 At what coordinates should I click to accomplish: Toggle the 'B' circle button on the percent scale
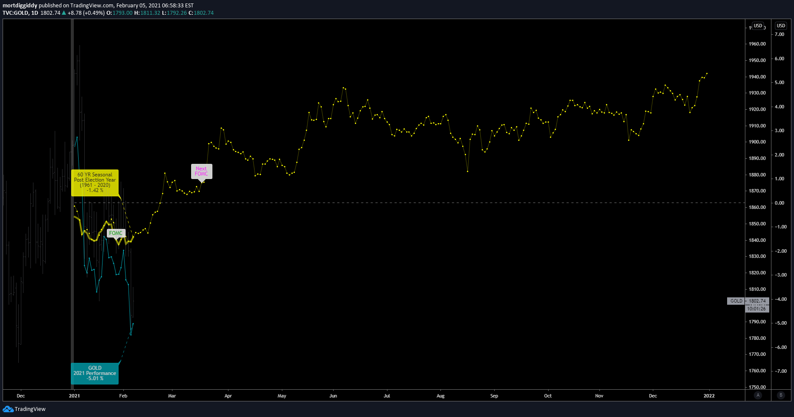tap(781, 395)
